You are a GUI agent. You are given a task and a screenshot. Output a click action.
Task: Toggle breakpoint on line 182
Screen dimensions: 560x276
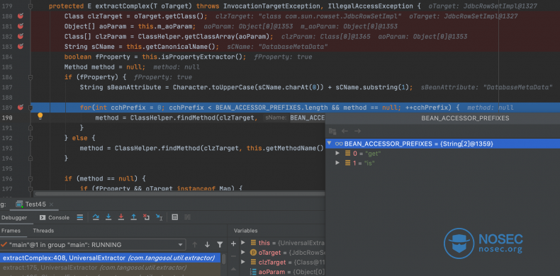tap(21, 36)
